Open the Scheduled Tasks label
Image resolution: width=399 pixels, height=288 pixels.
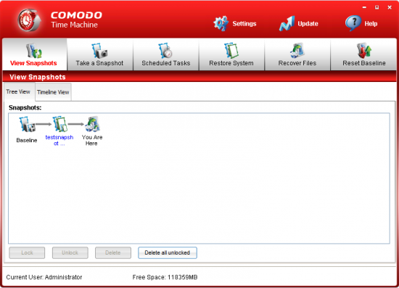click(165, 63)
